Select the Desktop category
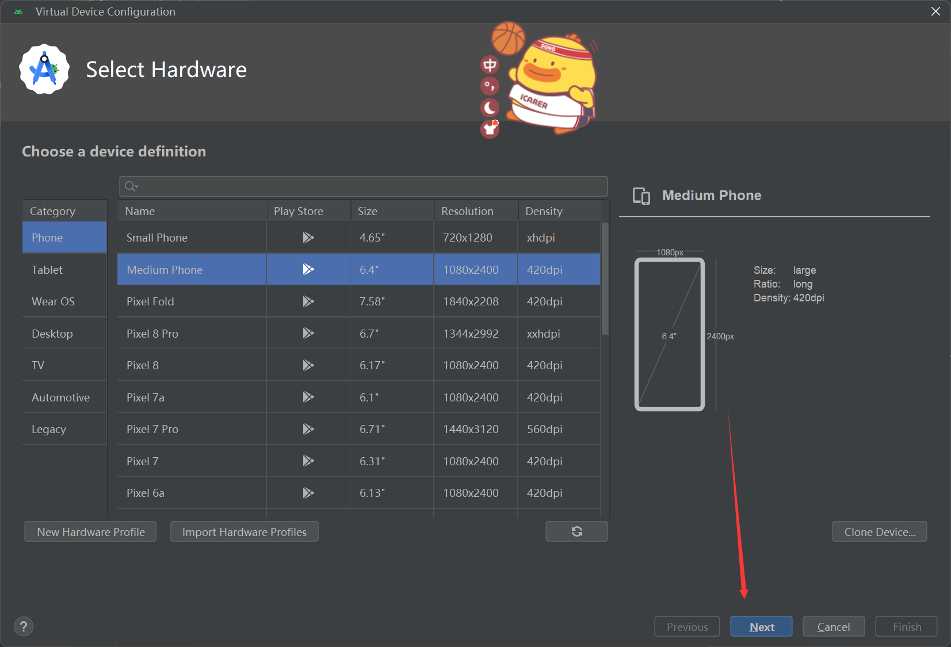 point(64,334)
